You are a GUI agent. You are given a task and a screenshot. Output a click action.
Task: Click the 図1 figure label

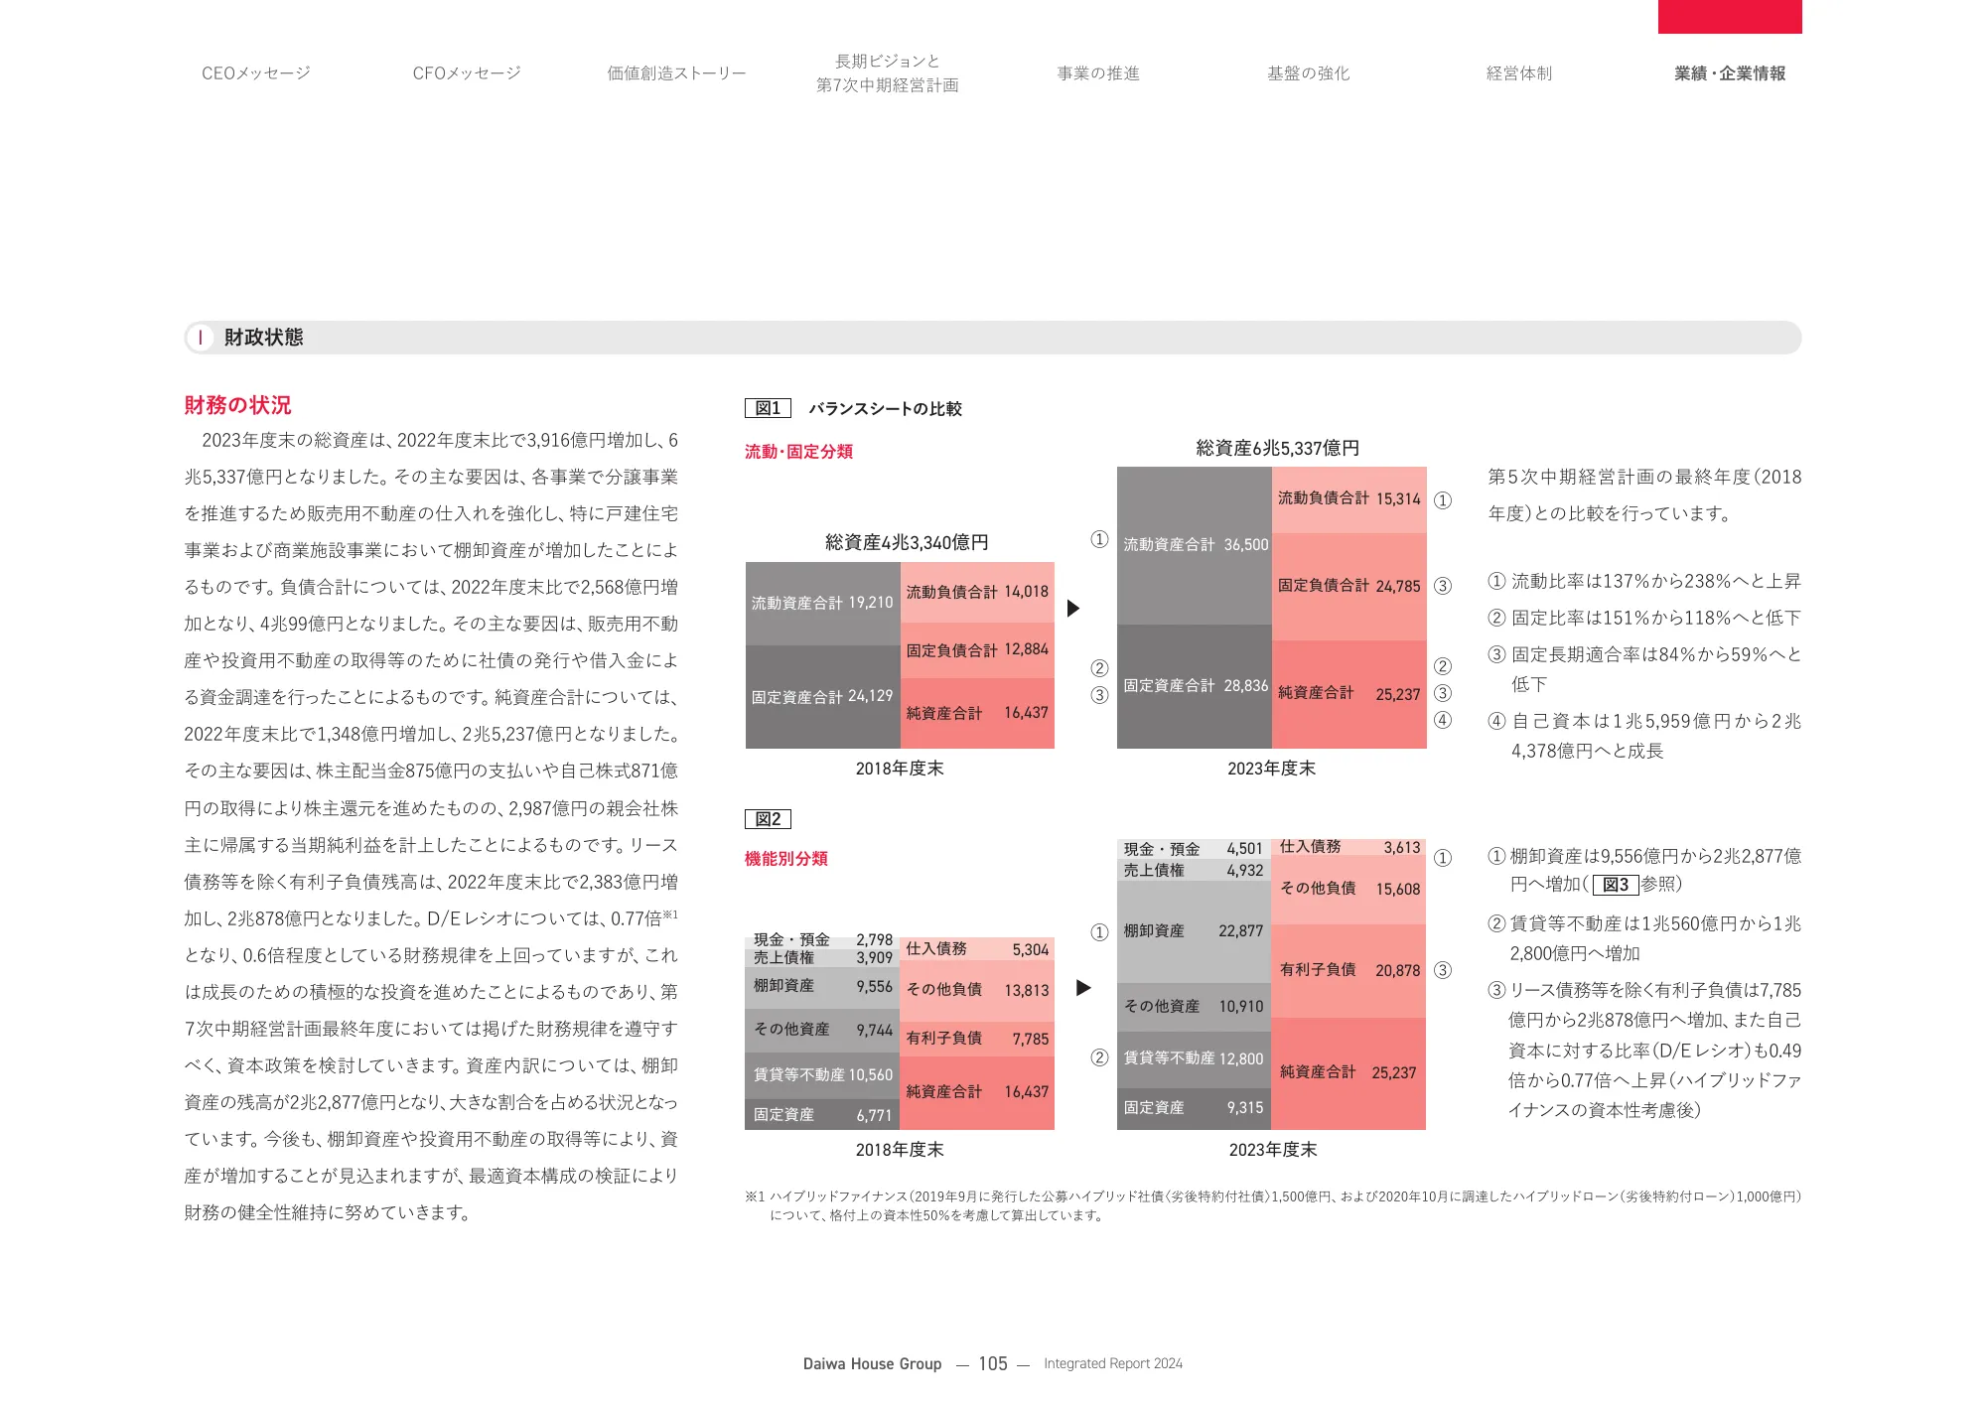tap(768, 408)
